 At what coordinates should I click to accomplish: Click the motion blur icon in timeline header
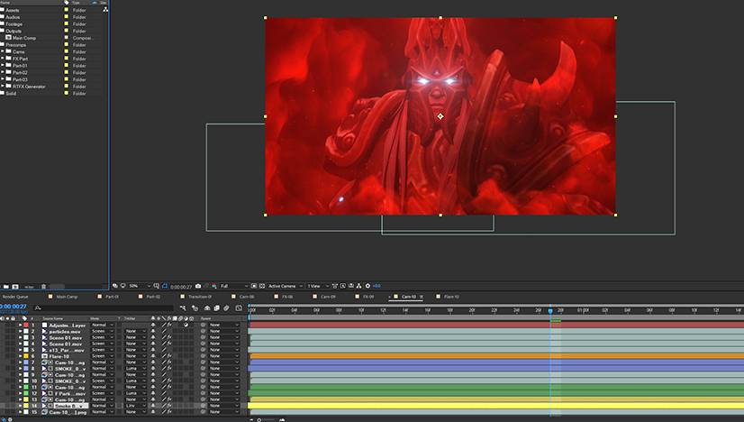pos(226,308)
